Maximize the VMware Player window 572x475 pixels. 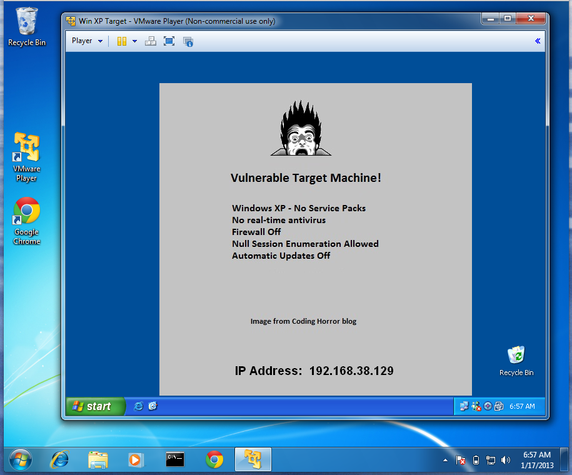(508, 18)
